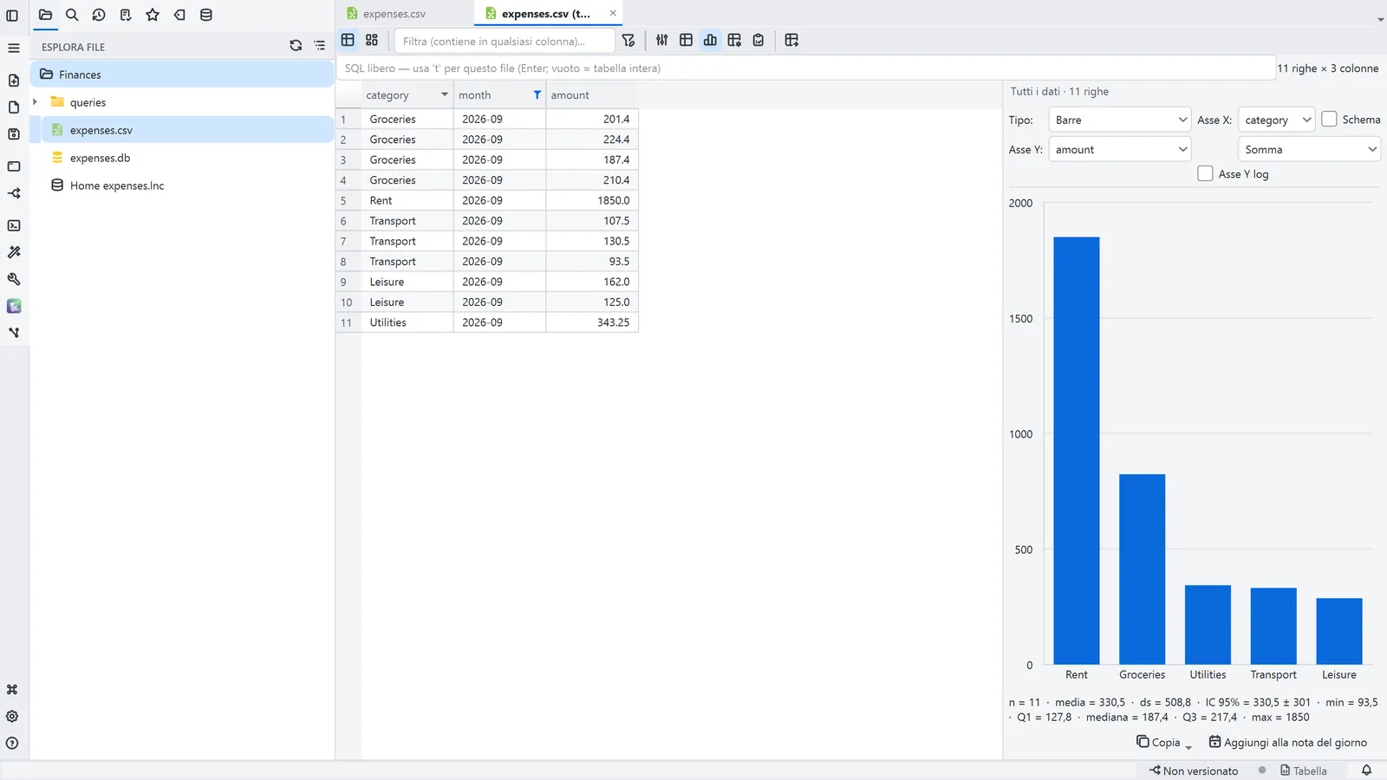This screenshot has width=1387, height=780.
Task: Click Tabella in the status bar
Action: [x=1303, y=770]
